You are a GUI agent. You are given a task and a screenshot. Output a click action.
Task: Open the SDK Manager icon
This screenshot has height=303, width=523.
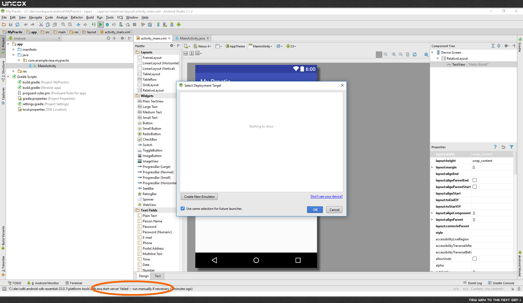point(172,25)
